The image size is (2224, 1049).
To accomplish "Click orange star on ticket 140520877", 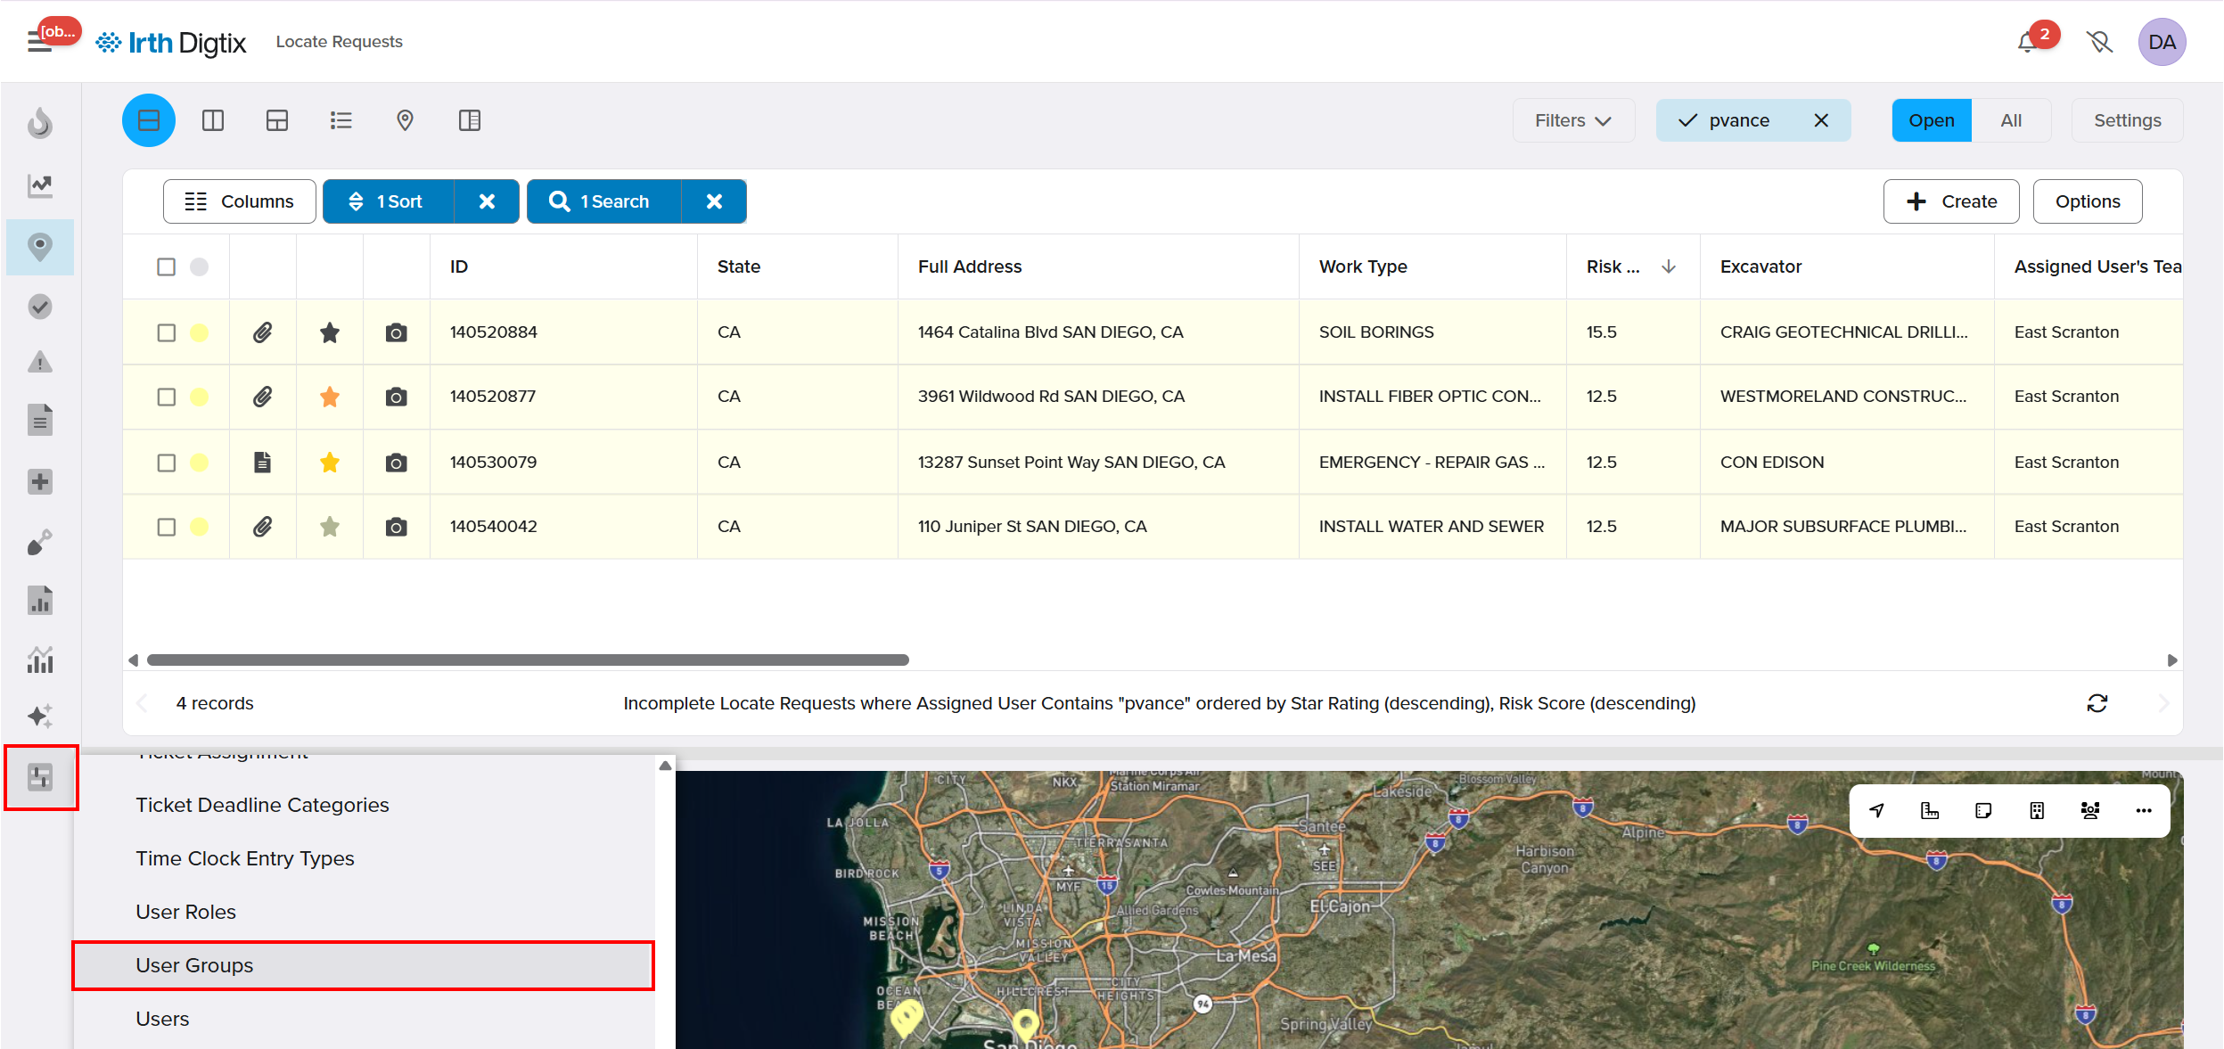I will click(330, 397).
